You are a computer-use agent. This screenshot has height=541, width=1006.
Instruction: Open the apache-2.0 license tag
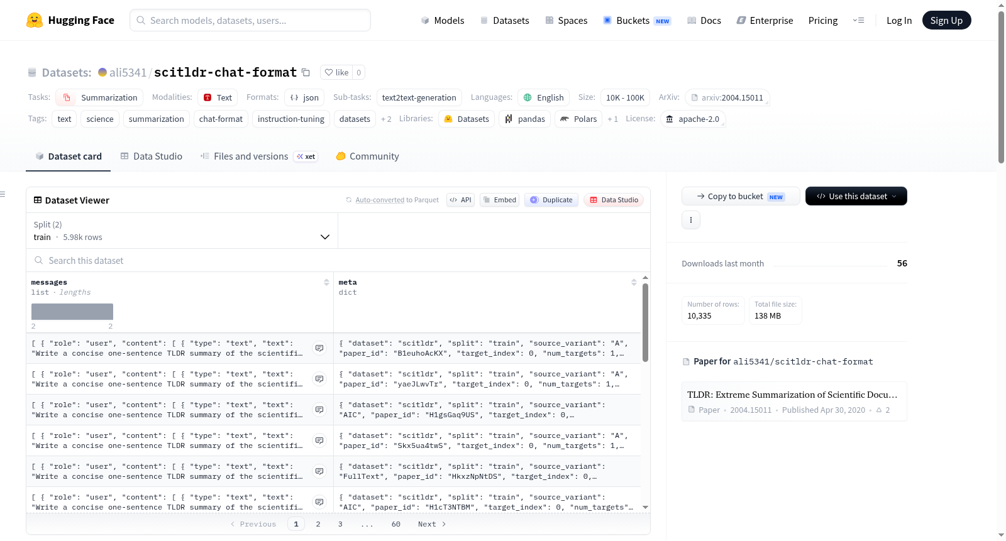click(693, 119)
